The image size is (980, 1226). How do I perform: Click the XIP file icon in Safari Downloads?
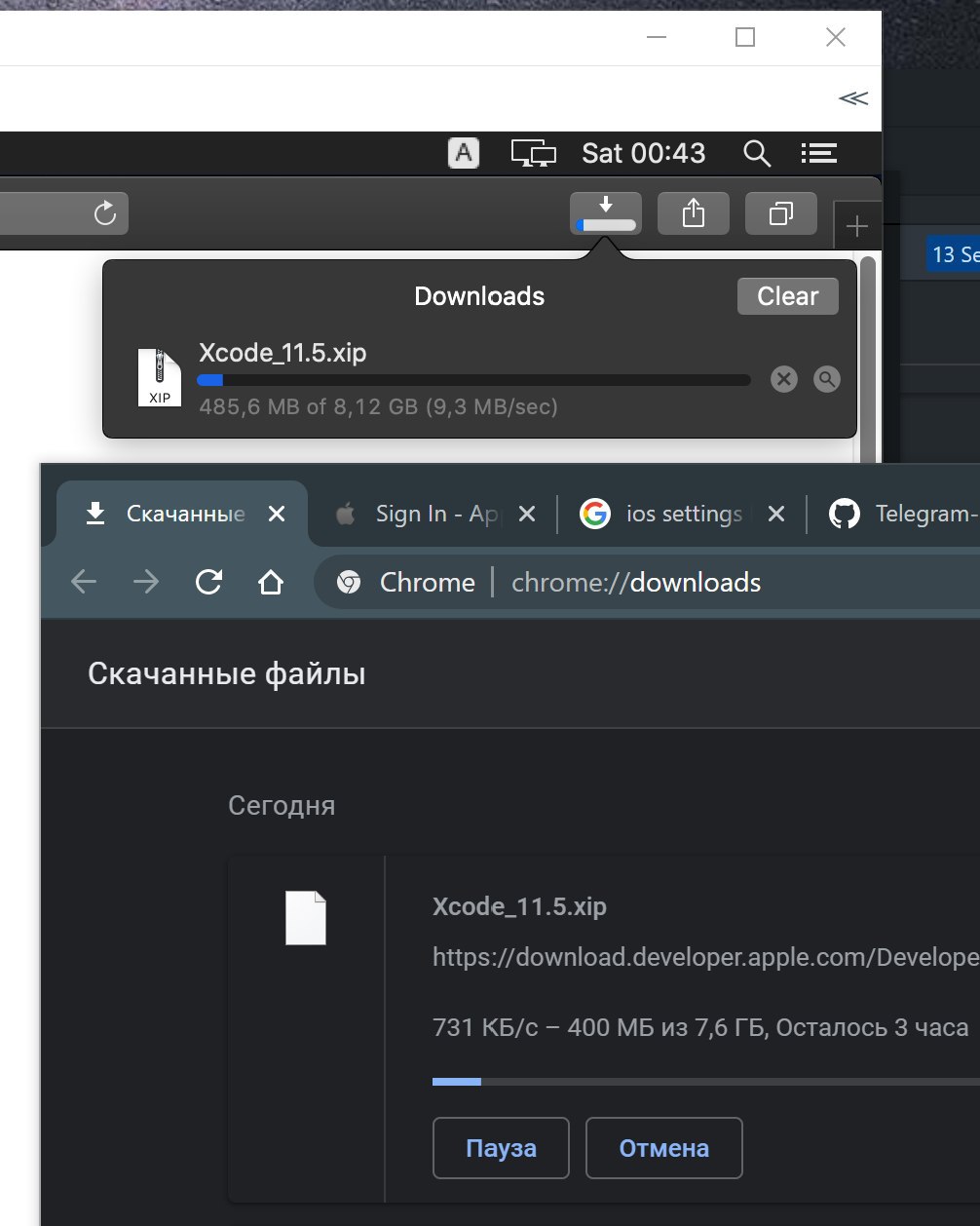pyautogui.click(x=160, y=377)
